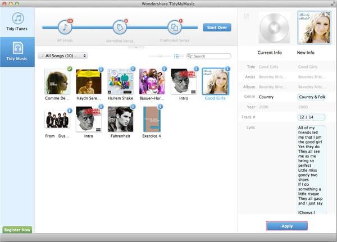337x242 pixels.
Task: Select the Tidy Music sidebar tab
Action: tap(17, 52)
